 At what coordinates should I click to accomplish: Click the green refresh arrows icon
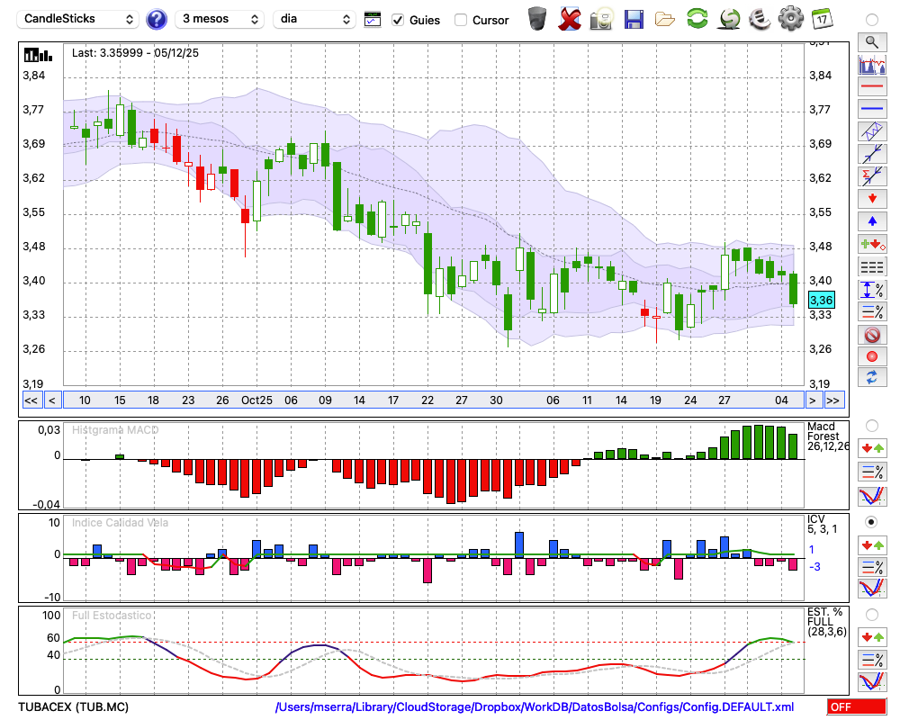[x=697, y=19]
